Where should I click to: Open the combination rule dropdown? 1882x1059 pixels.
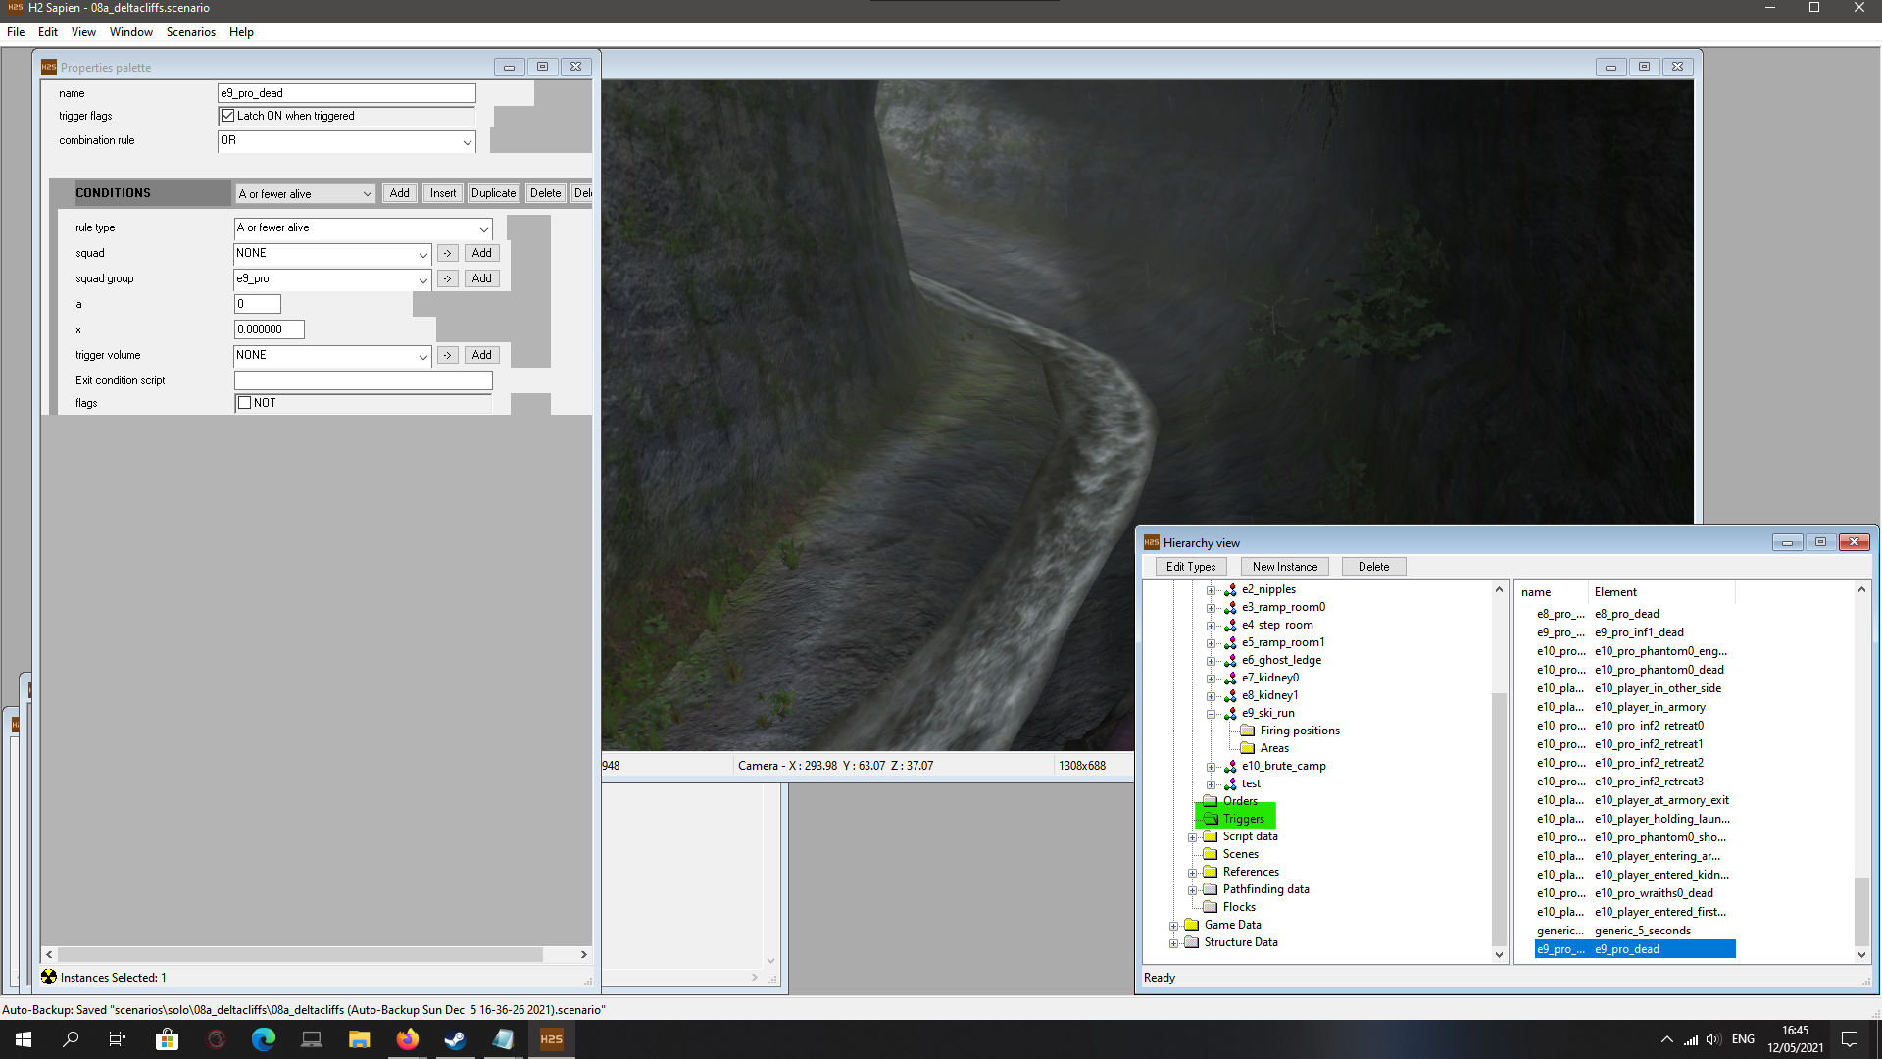467,141
